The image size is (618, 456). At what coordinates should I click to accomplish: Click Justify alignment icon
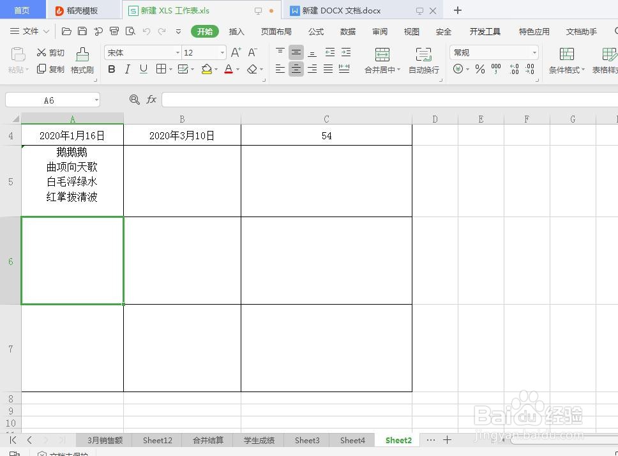[328, 70]
